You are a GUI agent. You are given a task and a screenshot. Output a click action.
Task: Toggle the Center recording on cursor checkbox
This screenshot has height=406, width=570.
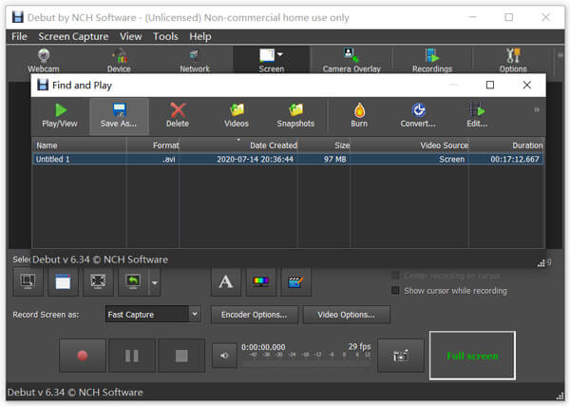[x=395, y=276]
